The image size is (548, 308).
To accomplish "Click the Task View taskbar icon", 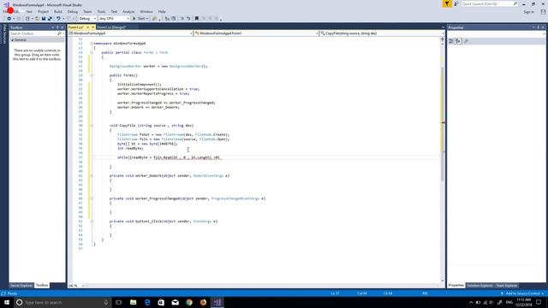I will click(119, 302).
